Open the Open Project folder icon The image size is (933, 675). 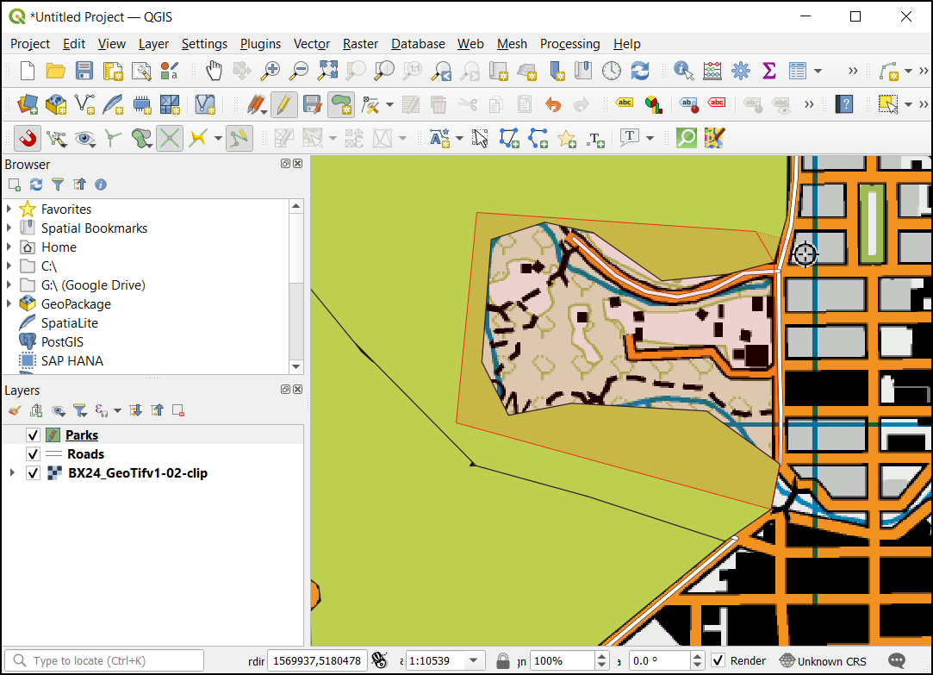point(56,71)
